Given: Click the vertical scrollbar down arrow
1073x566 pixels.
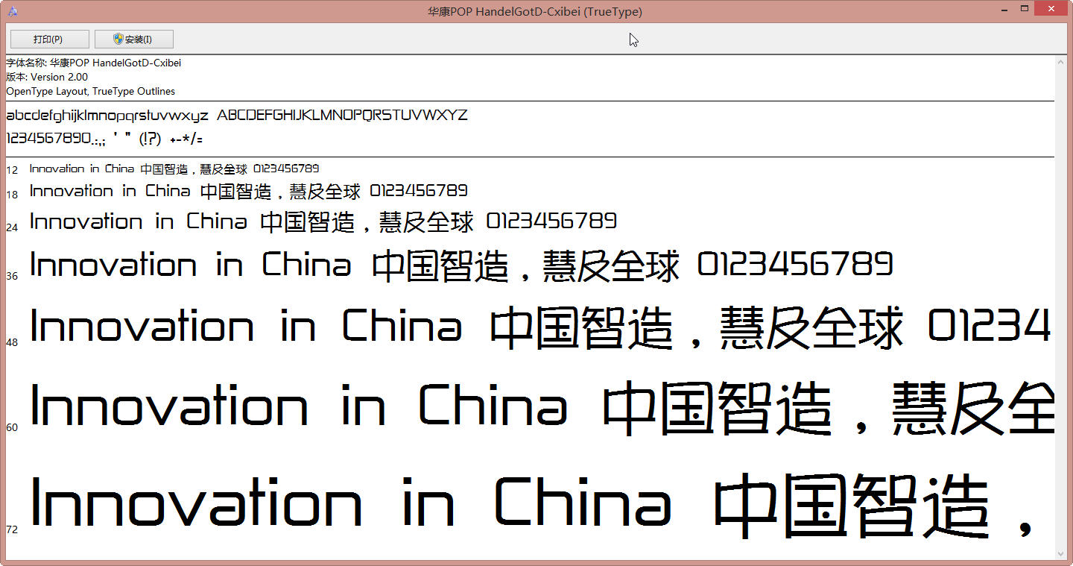Looking at the screenshot, I should point(1061,553).
